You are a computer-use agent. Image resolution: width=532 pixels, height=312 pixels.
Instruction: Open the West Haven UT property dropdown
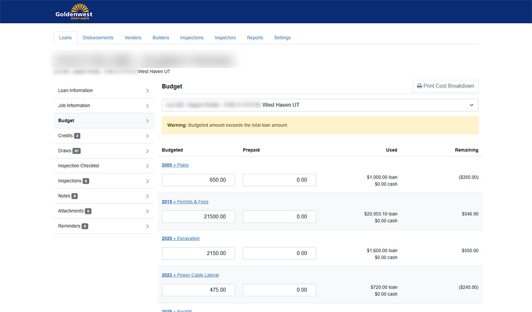point(320,105)
